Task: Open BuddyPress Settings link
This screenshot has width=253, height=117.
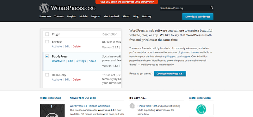Action: (81, 61)
